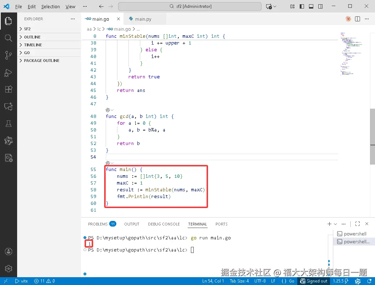Click Go version 1.25.5 status item

tap(340, 281)
